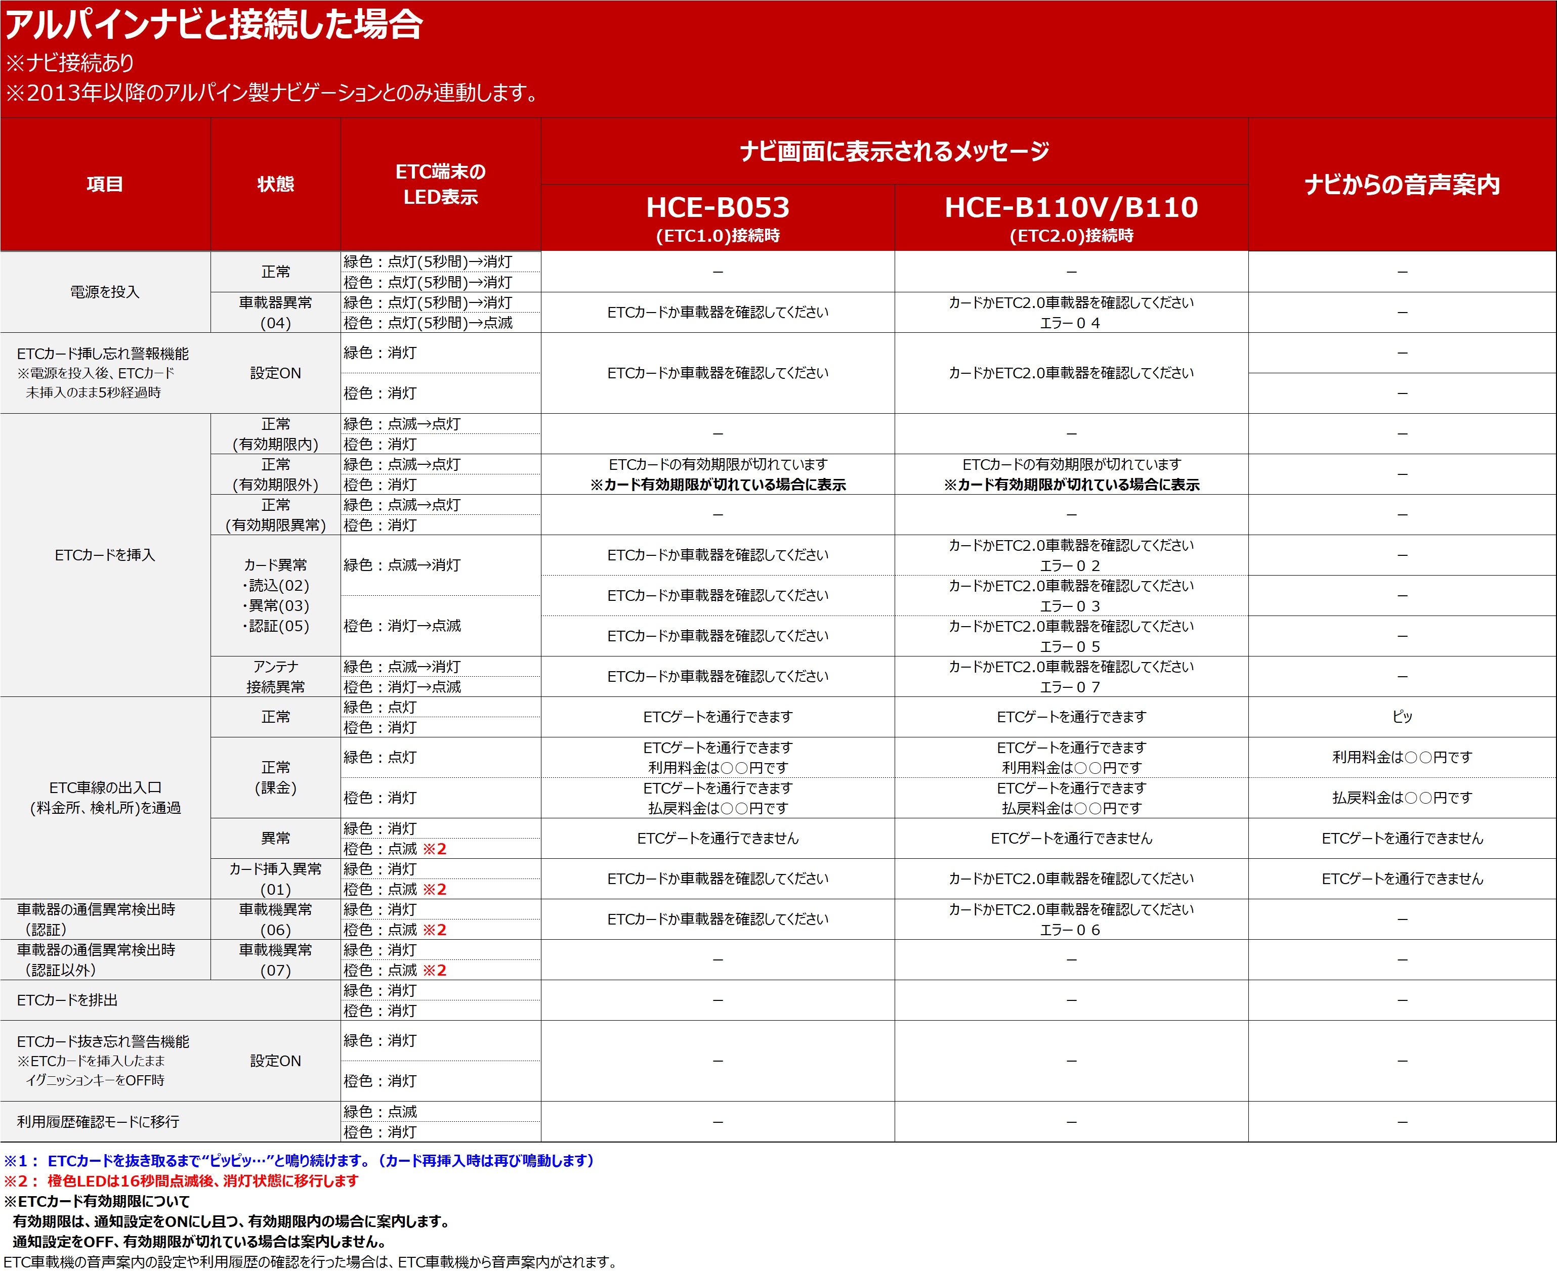Click the カード挿入異常 (01) state cell

click(x=276, y=879)
